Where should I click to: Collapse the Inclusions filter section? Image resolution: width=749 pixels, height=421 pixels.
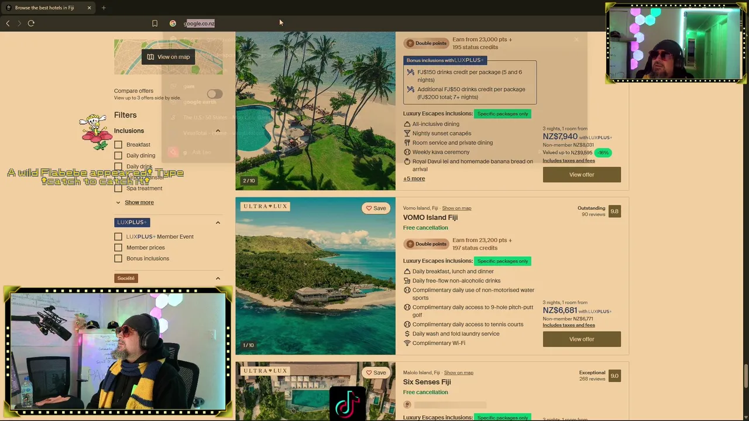pos(218,131)
